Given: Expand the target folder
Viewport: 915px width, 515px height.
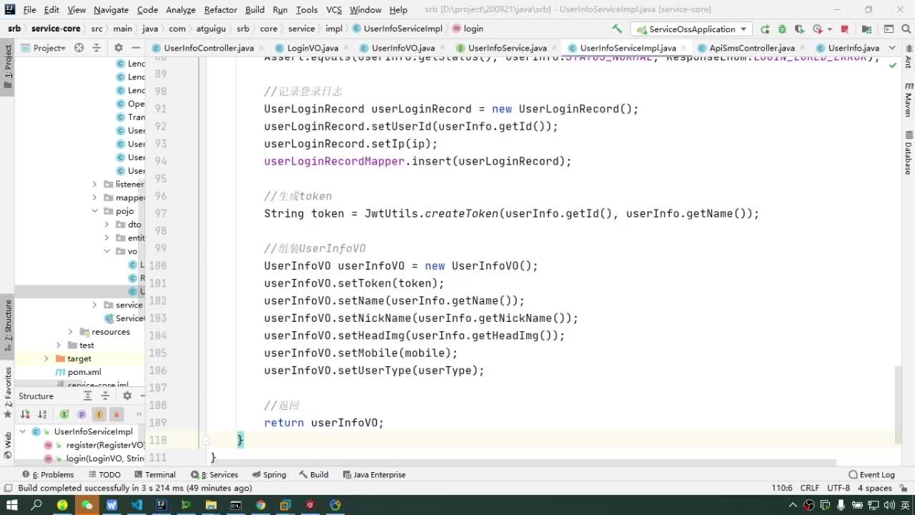Looking at the screenshot, I should tap(46, 358).
